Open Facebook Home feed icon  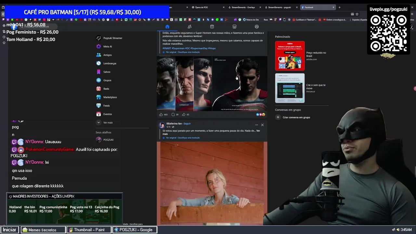(167, 27)
